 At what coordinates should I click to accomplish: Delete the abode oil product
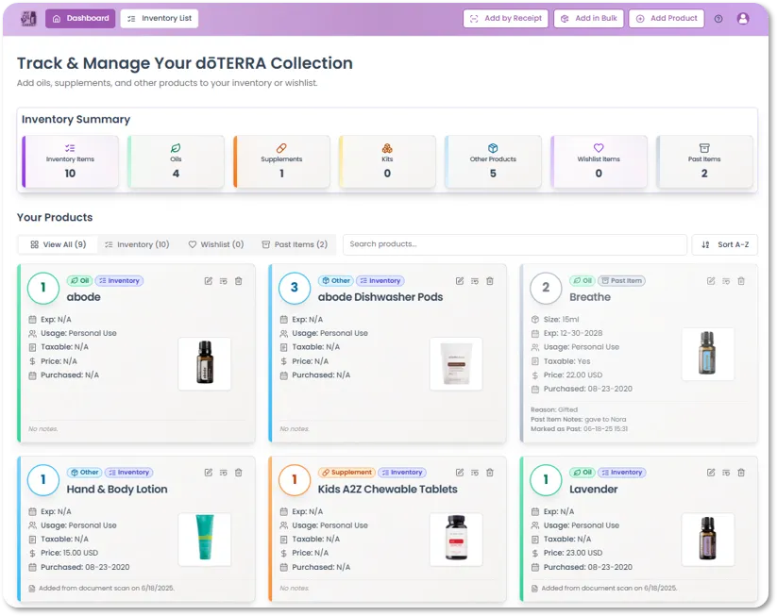click(238, 281)
